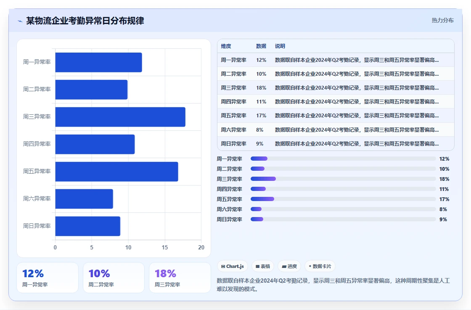Screen dimensions: 471x310
Task: Click the 18% value cell in the table
Action: (261, 88)
